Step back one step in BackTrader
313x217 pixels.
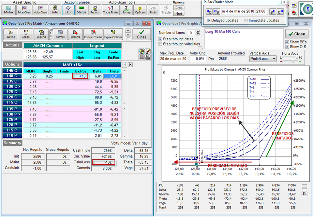217,11
